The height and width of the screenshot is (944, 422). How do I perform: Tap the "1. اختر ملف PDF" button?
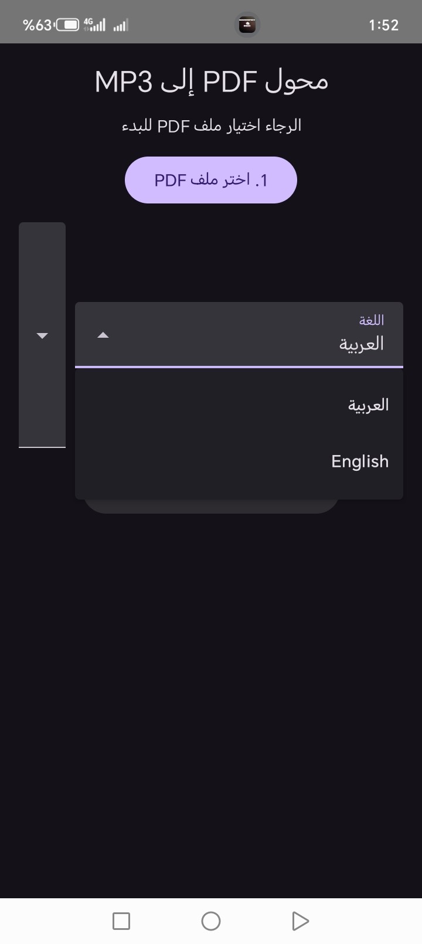pyautogui.click(x=211, y=180)
